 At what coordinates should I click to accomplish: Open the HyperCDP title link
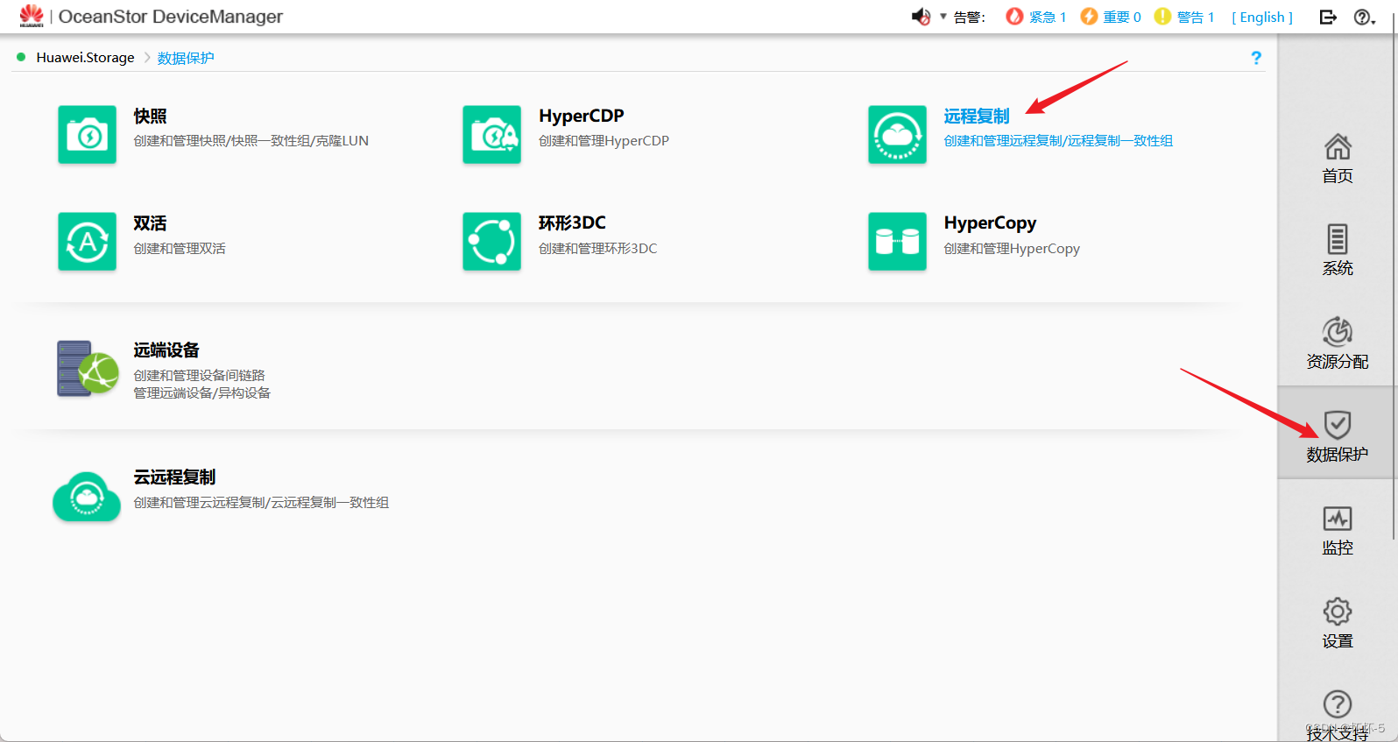[582, 116]
